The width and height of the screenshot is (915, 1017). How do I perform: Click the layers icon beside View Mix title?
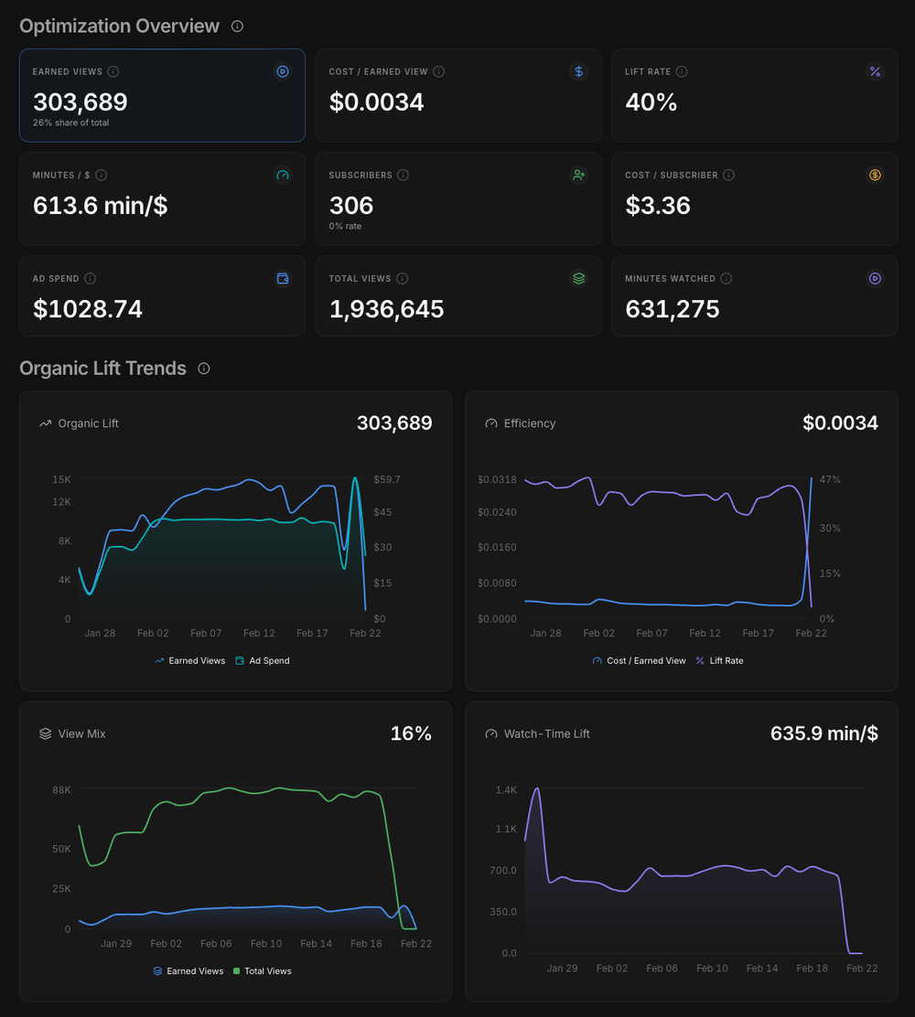45,733
